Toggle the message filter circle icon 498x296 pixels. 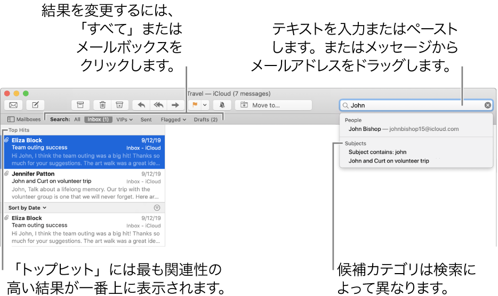(x=157, y=208)
